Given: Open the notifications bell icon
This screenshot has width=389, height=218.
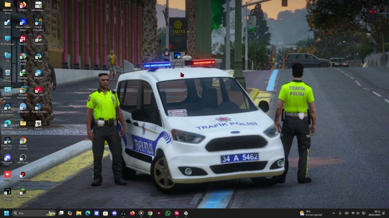Looking at the screenshot, I should [x=384, y=213].
